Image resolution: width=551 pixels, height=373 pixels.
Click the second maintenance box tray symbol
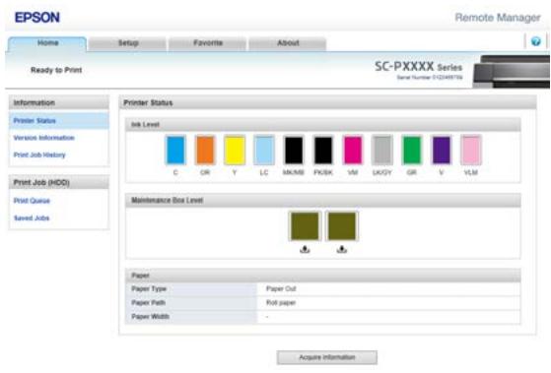coord(342,249)
